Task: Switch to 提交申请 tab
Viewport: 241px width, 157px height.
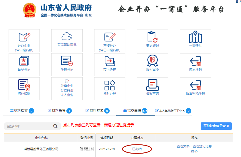Action: (135, 111)
